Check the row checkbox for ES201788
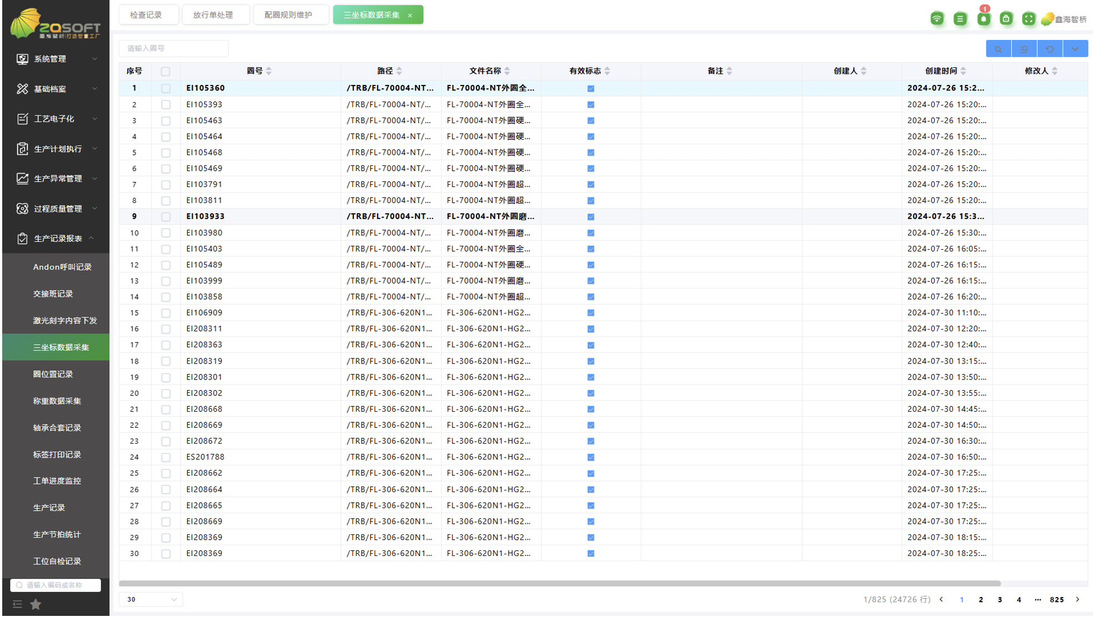 [x=166, y=457]
